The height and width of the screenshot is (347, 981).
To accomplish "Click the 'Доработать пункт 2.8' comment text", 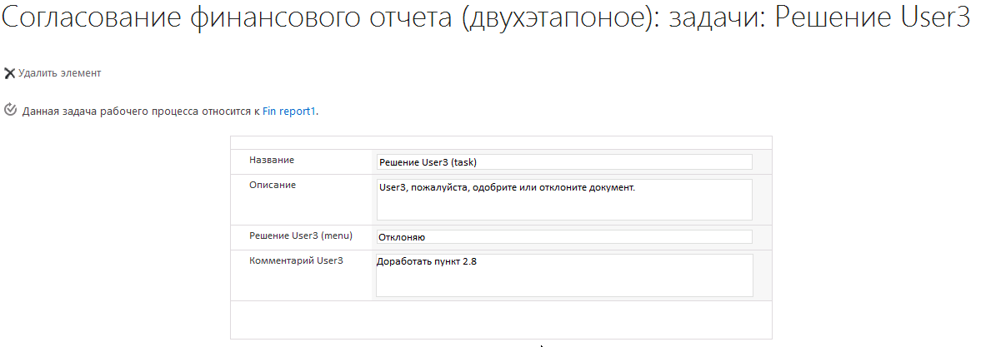I will coord(428,262).
